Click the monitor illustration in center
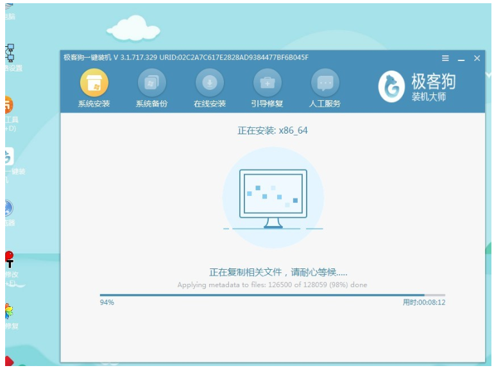 tap(273, 198)
